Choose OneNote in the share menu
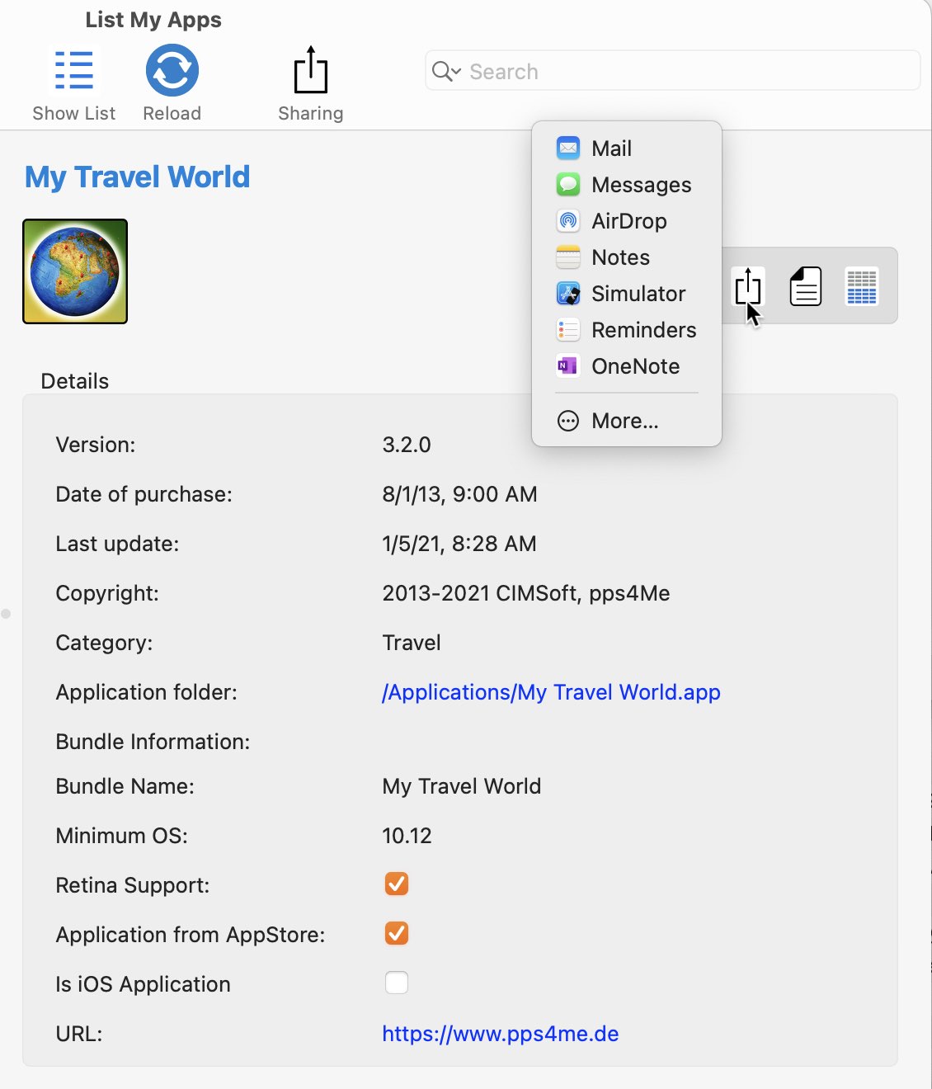The image size is (932, 1089). point(627,366)
